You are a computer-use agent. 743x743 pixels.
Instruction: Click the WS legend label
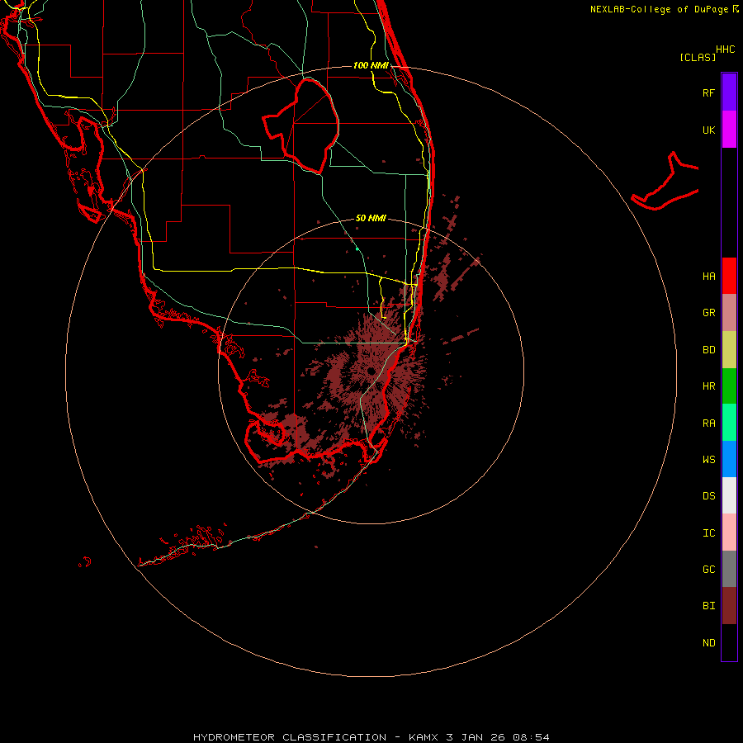coord(708,459)
